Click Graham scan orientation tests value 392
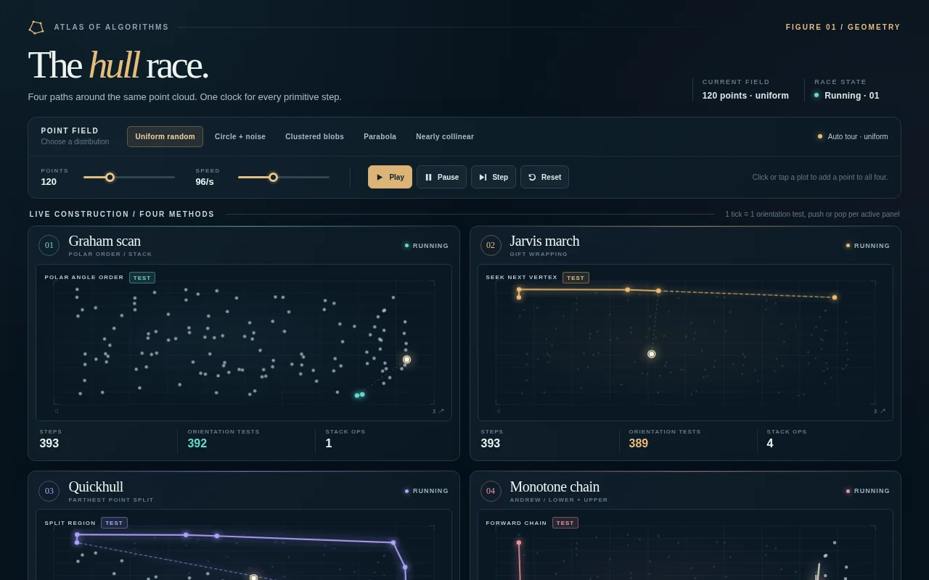This screenshot has width=929, height=580. click(197, 443)
